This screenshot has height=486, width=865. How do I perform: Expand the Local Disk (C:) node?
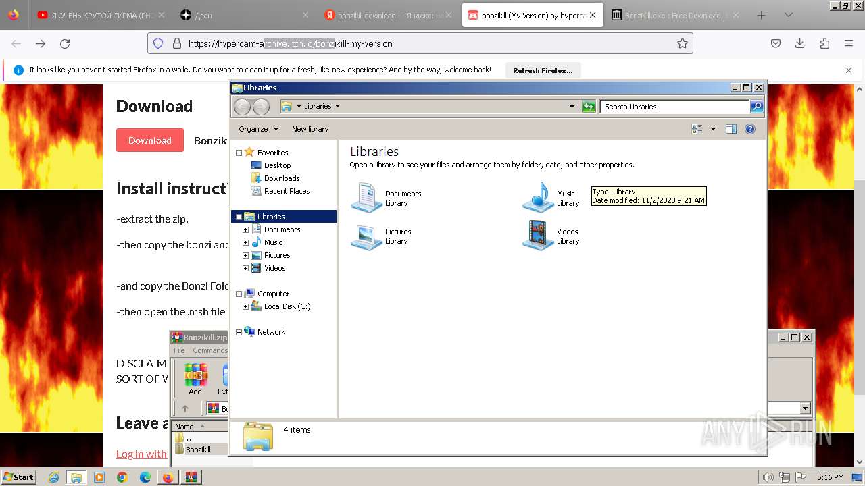coord(246,306)
